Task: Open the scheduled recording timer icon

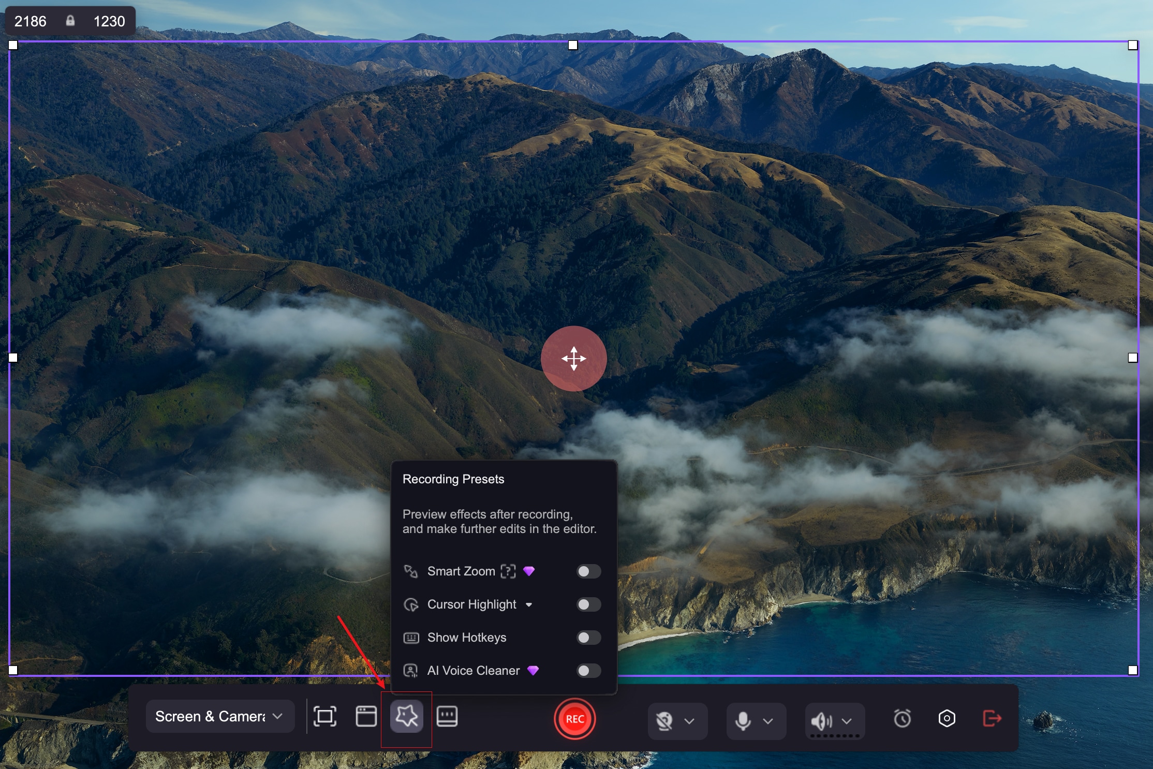Action: (902, 719)
